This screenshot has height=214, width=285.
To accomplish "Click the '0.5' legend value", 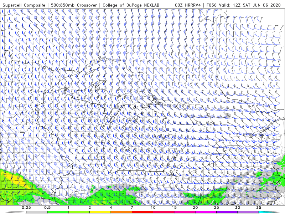I will coord(47,208).
